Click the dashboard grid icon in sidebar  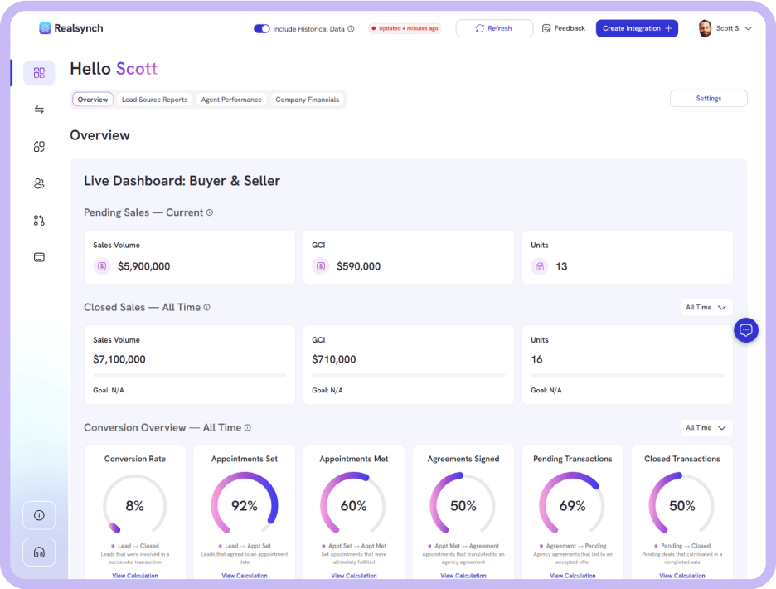pos(39,73)
